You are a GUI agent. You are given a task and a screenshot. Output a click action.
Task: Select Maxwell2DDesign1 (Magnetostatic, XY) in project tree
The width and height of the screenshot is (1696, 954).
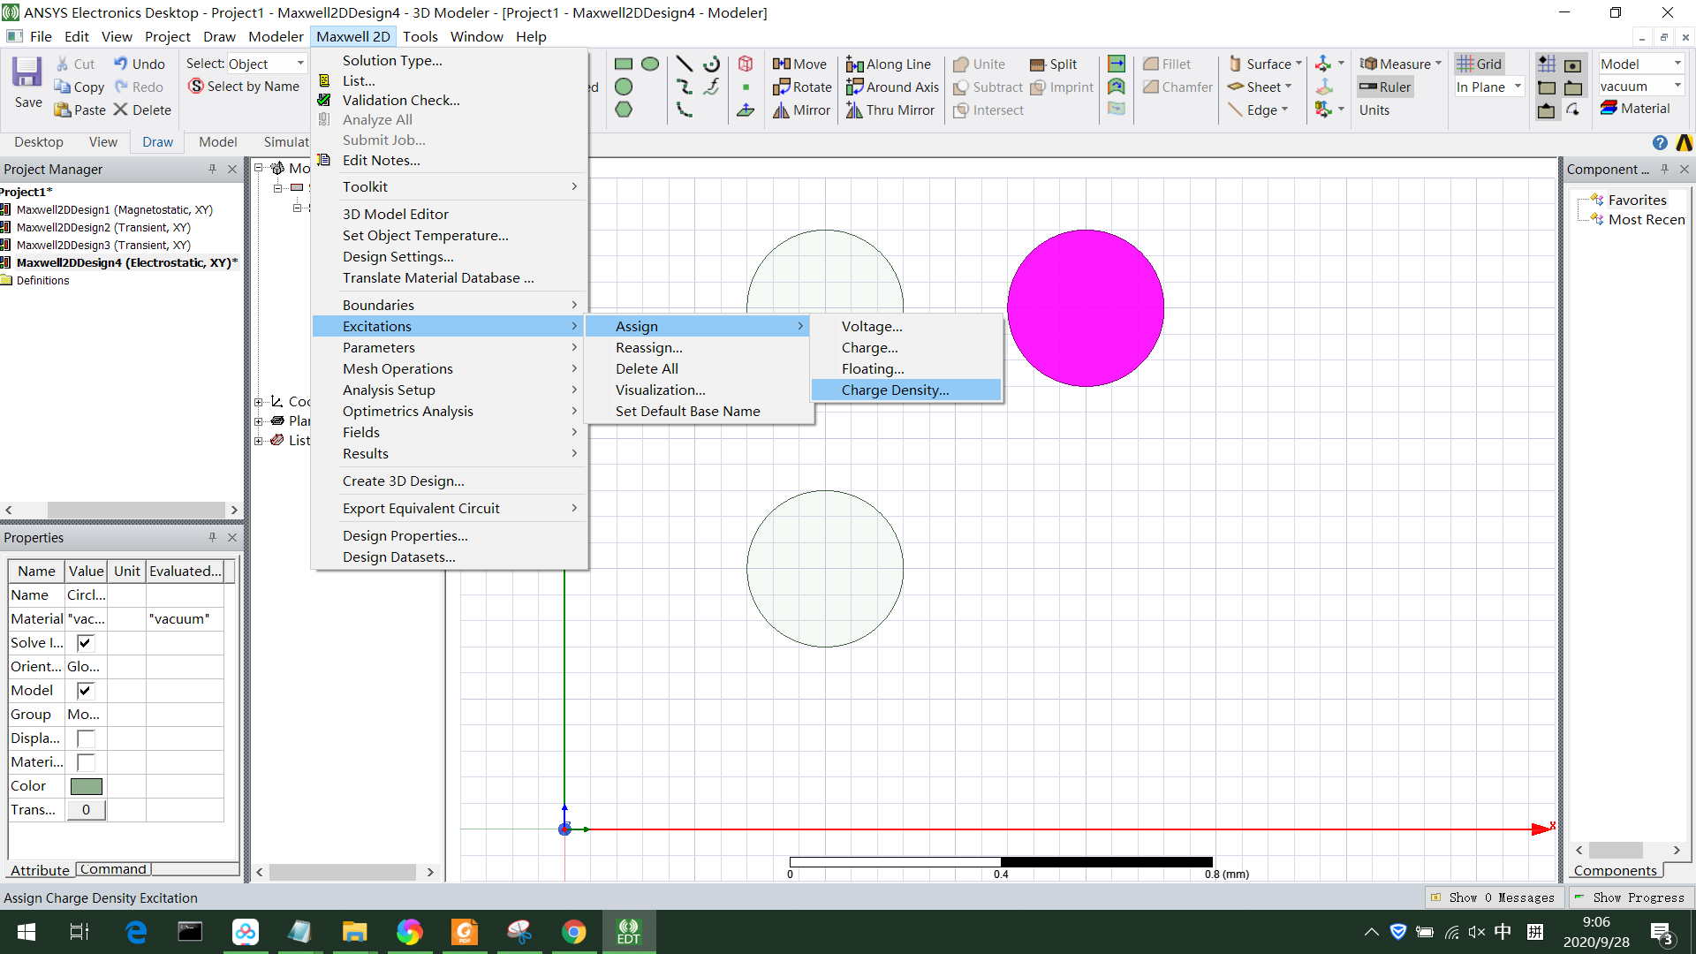(x=114, y=209)
